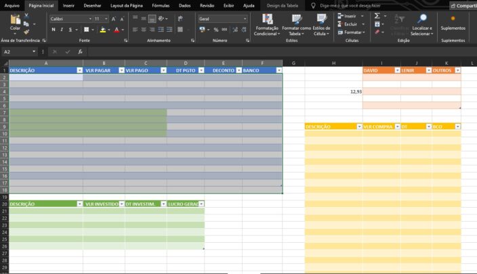Toggle underline (S) formatting
This screenshot has height=274, width=477.
[70, 30]
